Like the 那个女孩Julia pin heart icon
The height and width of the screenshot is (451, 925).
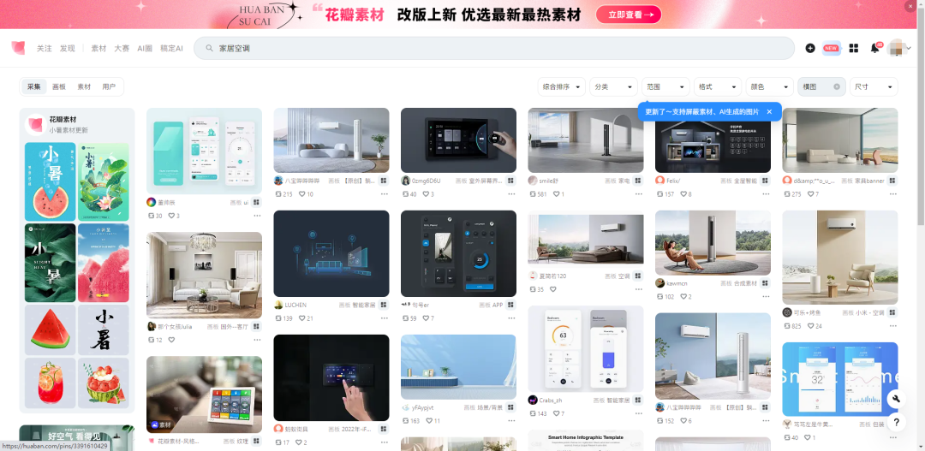coord(171,340)
